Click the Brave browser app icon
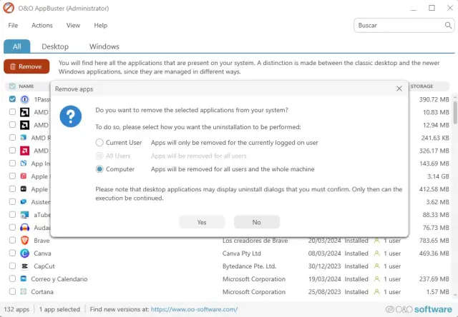The height and width of the screenshot is (317, 458). point(24,241)
